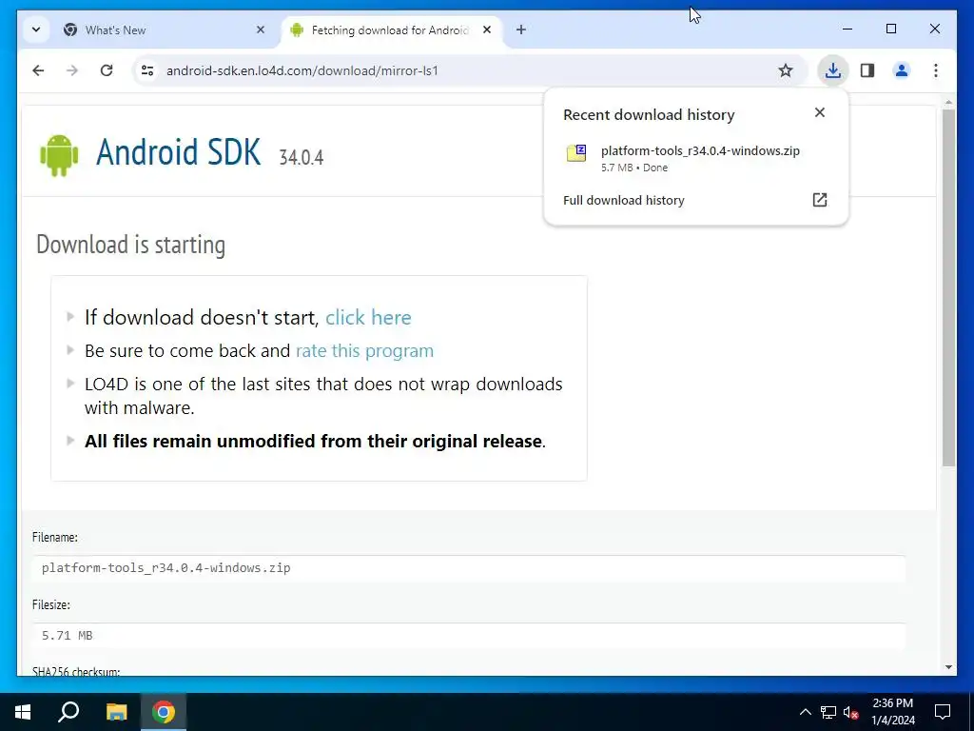Click the 'Download is starting' heading
The width and height of the screenshot is (974, 731).
click(131, 245)
